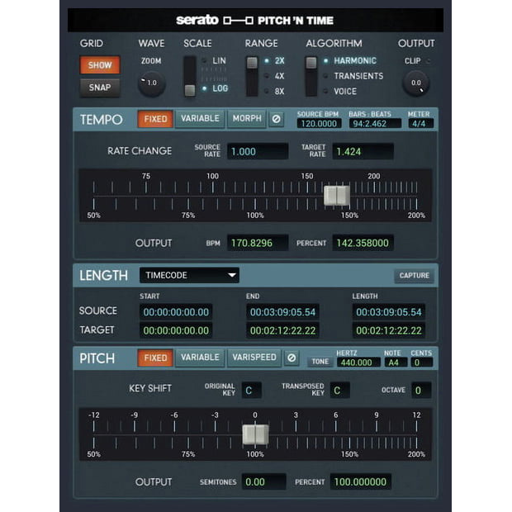Screen dimensions: 512x512
Task: Click the Target End timecode 00:02:12:22.22
Action: point(282,330)
